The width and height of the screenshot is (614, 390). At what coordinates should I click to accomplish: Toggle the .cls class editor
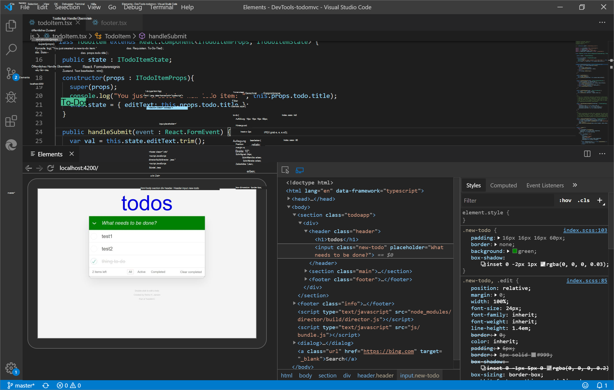point(584,200)
